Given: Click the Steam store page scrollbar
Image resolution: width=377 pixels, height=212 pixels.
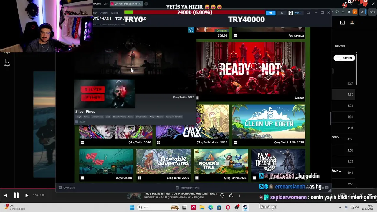Looking at the screenshot, I should pos(330,118).
